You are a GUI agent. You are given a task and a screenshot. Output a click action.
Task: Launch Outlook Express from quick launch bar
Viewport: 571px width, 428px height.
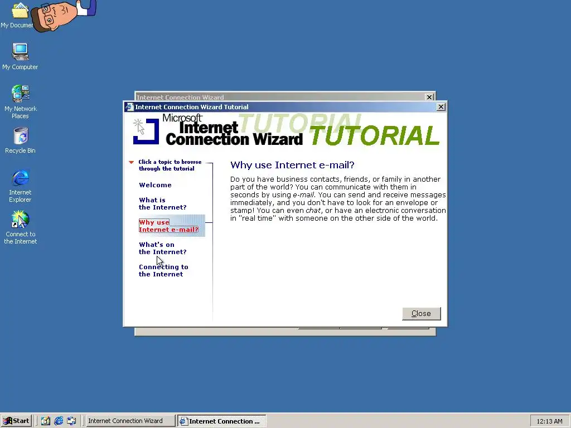71,421
